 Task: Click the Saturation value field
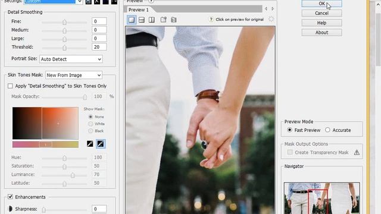[x=99, y=166]
